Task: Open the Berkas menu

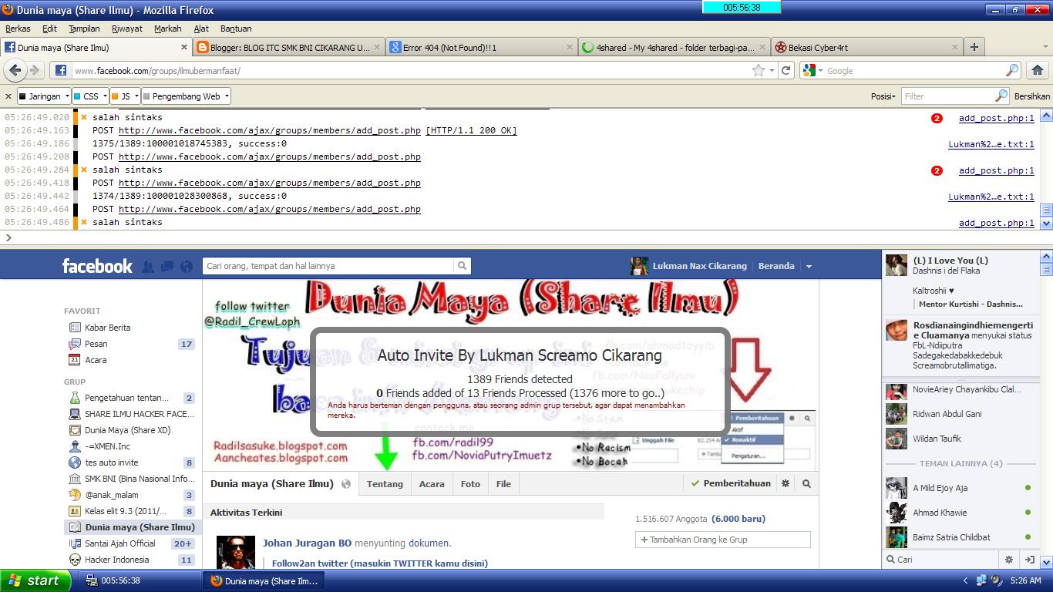Action: 18,29
